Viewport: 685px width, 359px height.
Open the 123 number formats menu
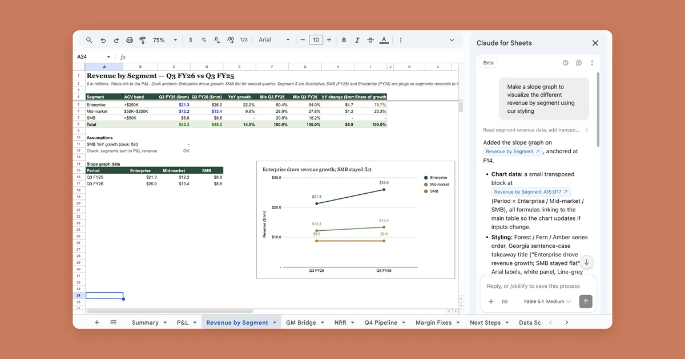pyautogui.click(x=244, y=40)
